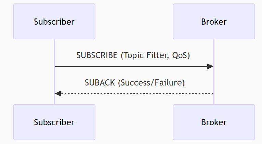
Task: Select the Subscriber vertical lifeline
Action: click(x=54, y=72)
